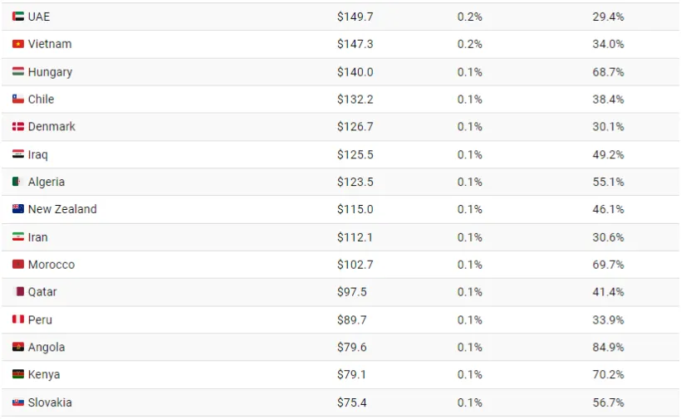Click the $115.0 value for New Zealand
This screenshot has width=681, height=419.
[x=355, y=209]
